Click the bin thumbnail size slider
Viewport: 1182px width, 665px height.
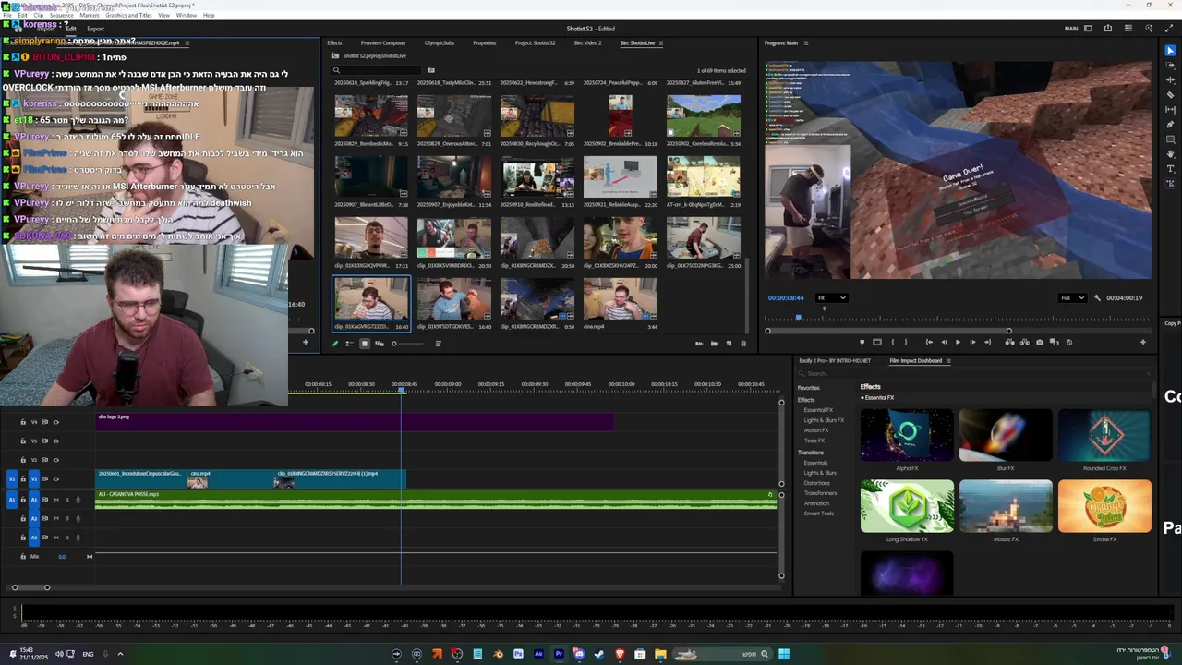coord(406,344)
